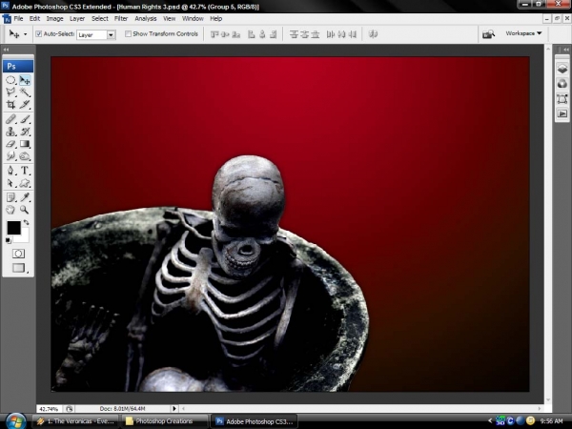The width and height of the screenshot is (572, 429).
Task: Open the Select menu
Action: pyautogui.click(x=99, y=19)
